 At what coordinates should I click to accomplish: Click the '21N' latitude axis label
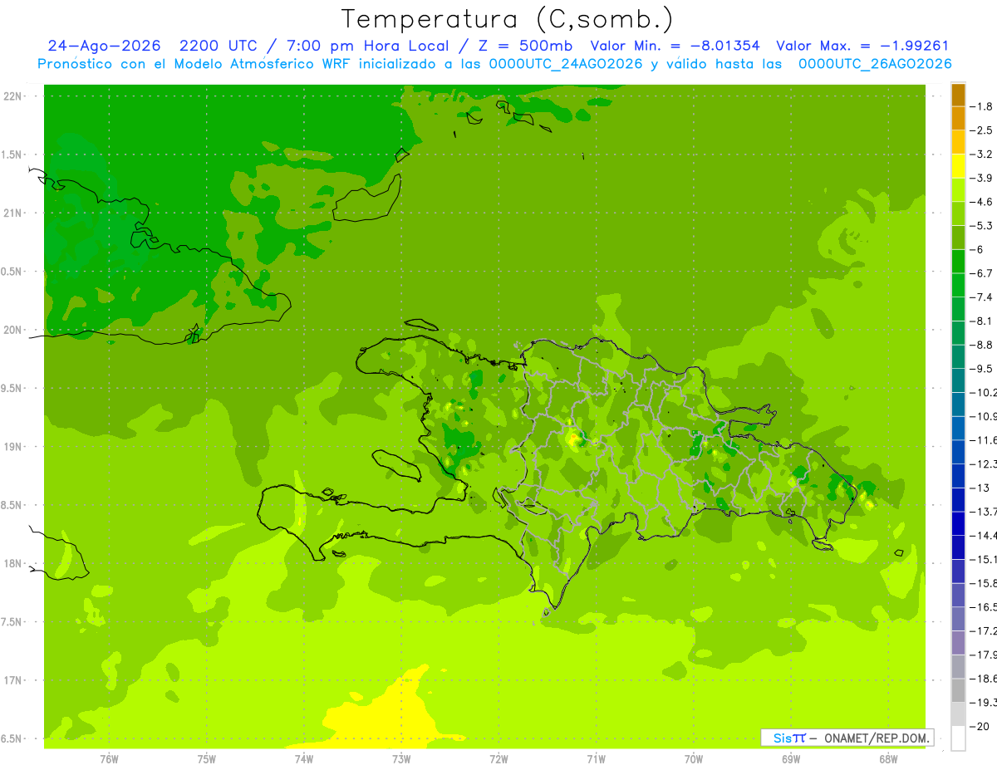pyautogui.click(x=13, y=213)
